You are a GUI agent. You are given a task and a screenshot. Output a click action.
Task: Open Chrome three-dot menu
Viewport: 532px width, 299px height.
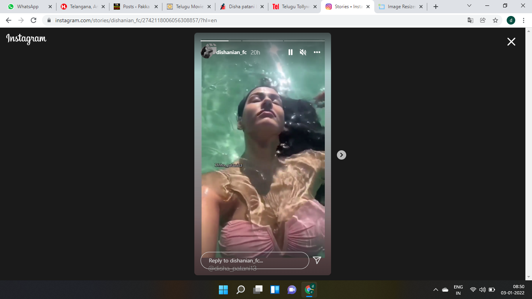(523, 20)
